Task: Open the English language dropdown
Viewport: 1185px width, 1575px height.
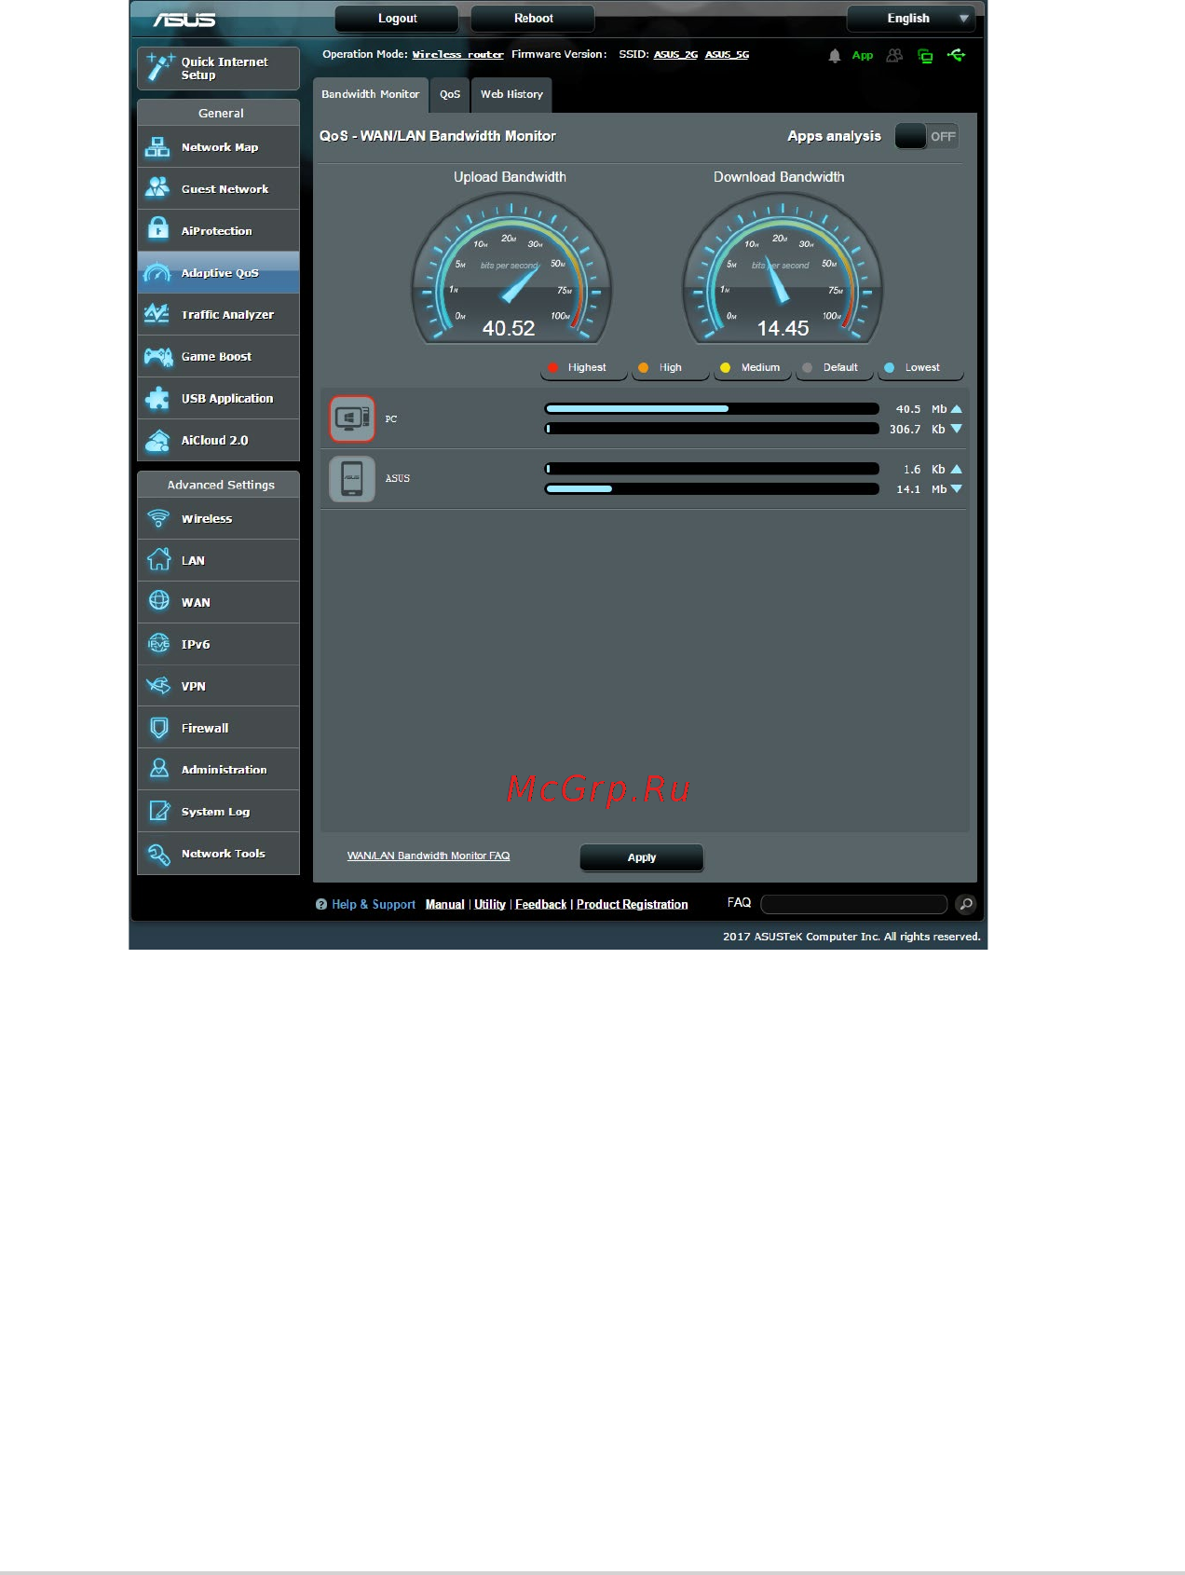Action: 912,18
